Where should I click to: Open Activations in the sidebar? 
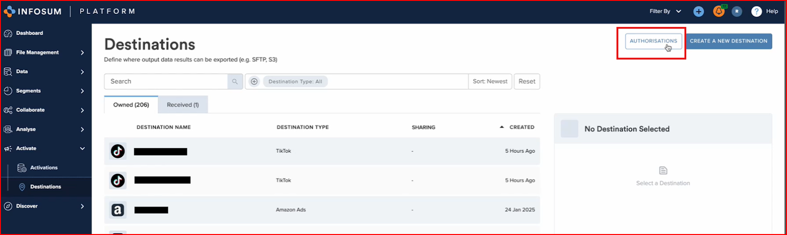44,168
